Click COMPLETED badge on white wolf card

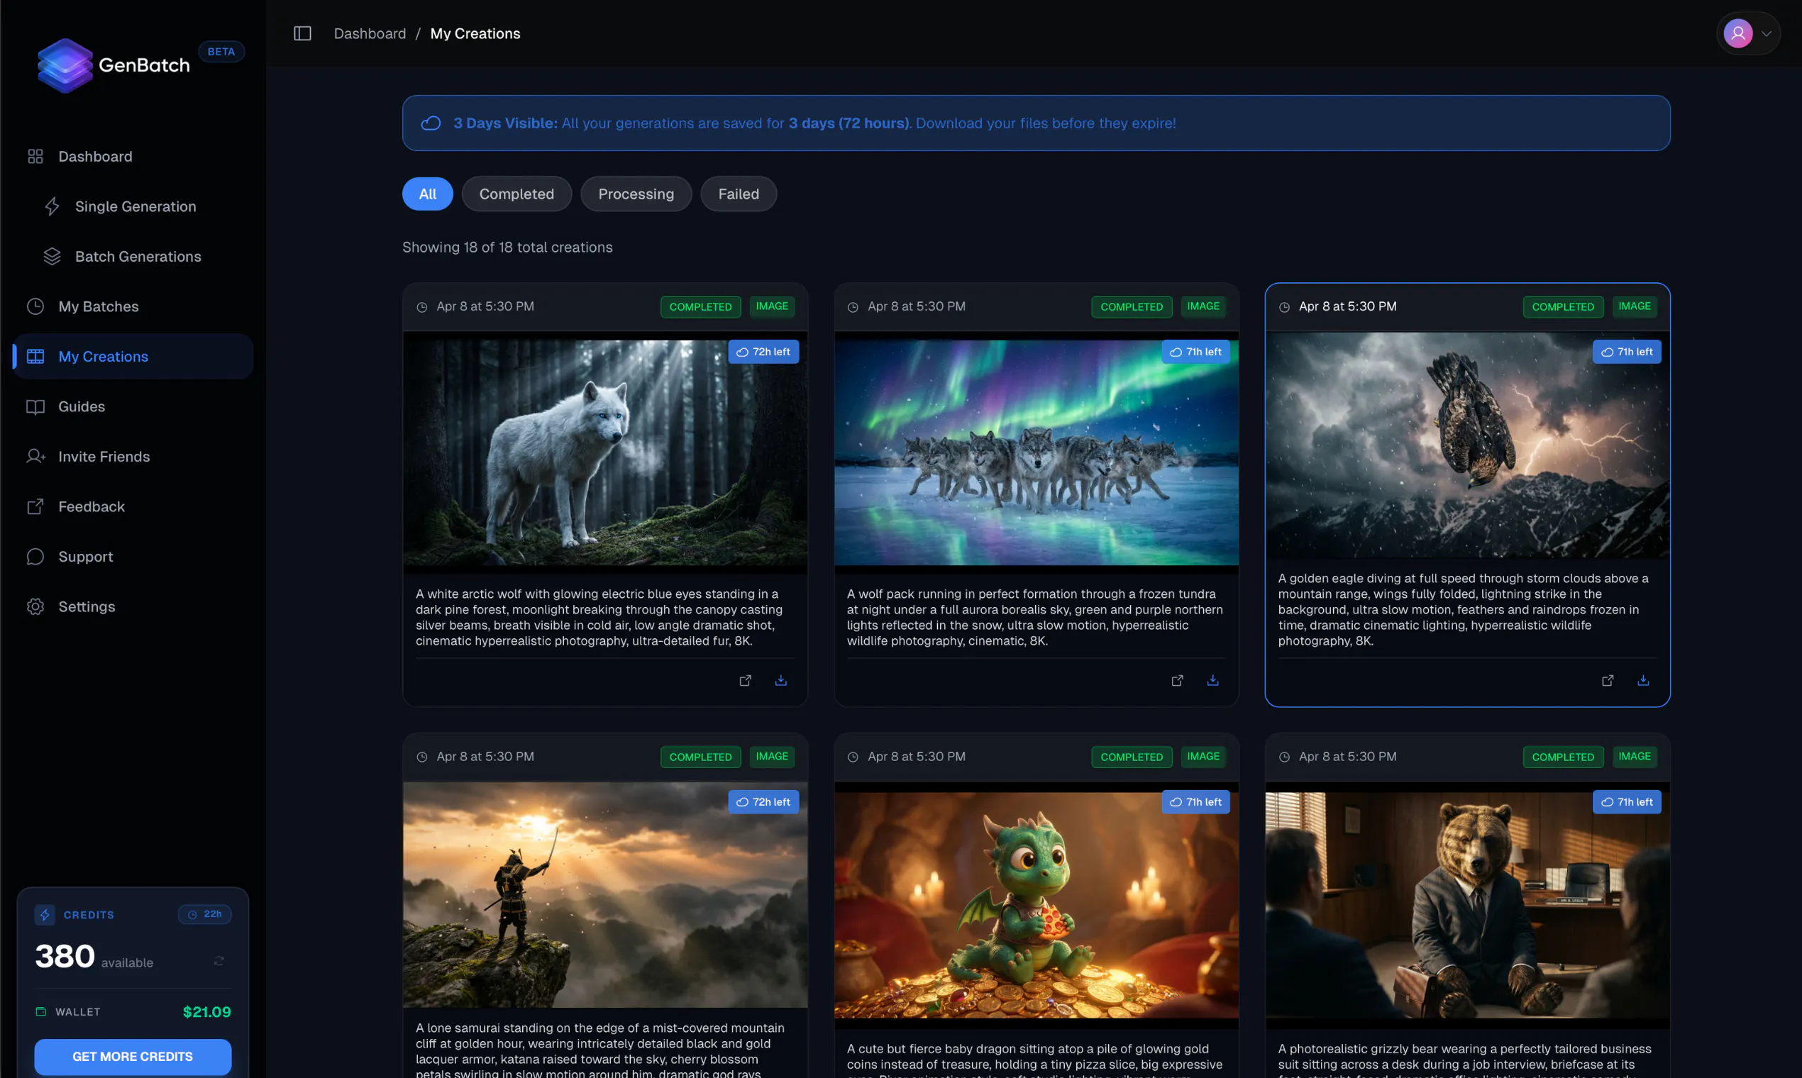700,306
